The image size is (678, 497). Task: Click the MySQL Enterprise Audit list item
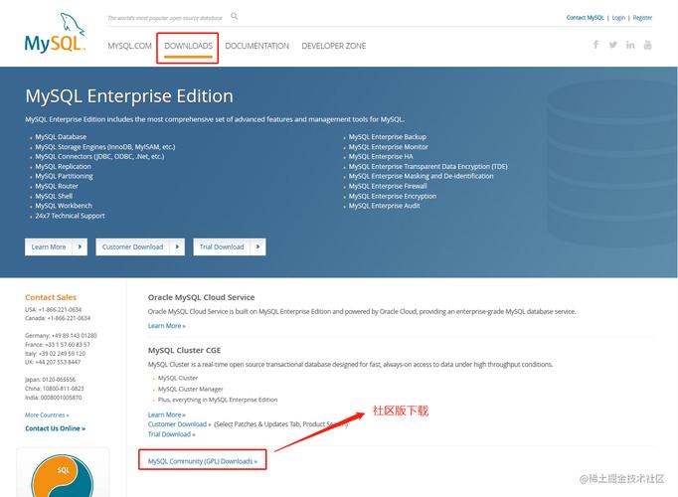click(x=385, y=206)
